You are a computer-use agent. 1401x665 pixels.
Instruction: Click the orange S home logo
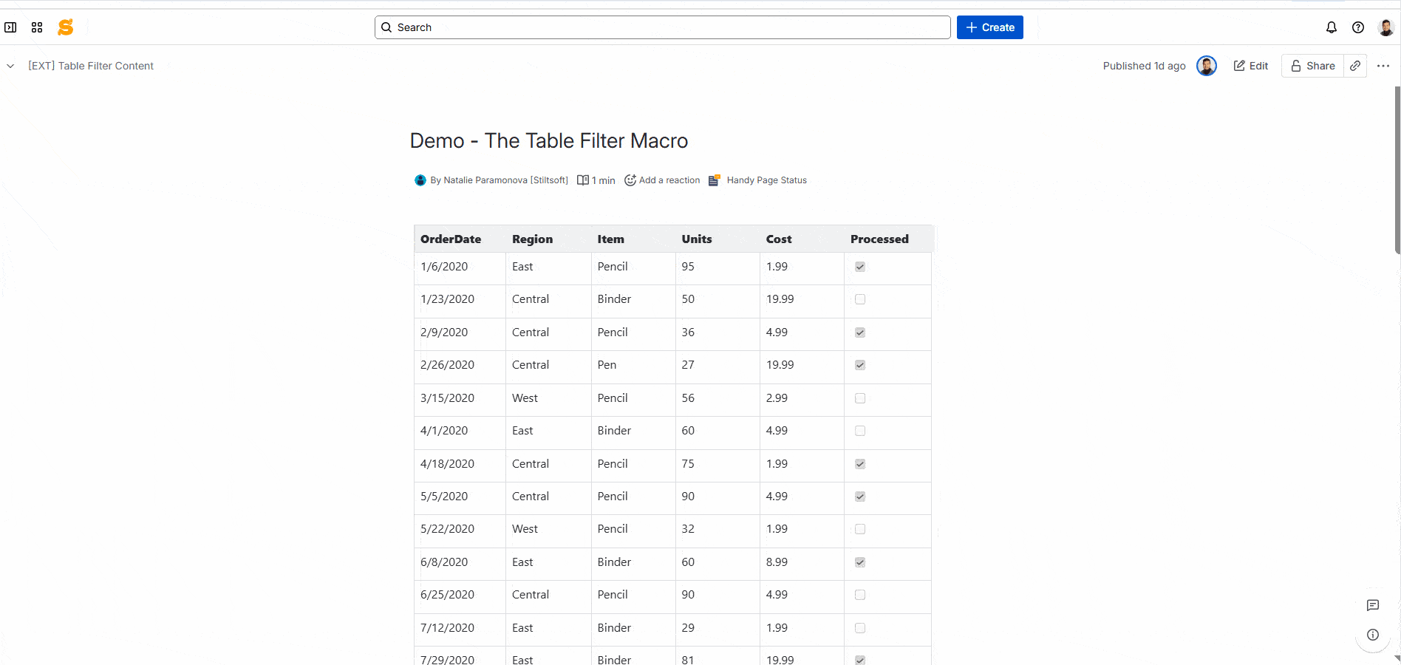pos(65,27)
